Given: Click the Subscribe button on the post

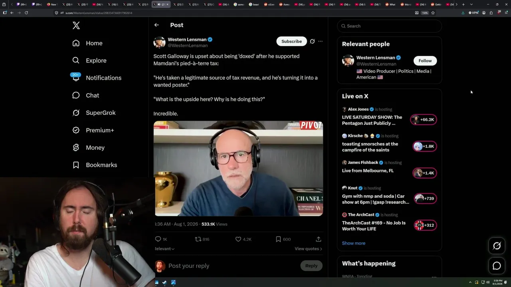Looking at the screenshot, I should click(x=291, y=41).
